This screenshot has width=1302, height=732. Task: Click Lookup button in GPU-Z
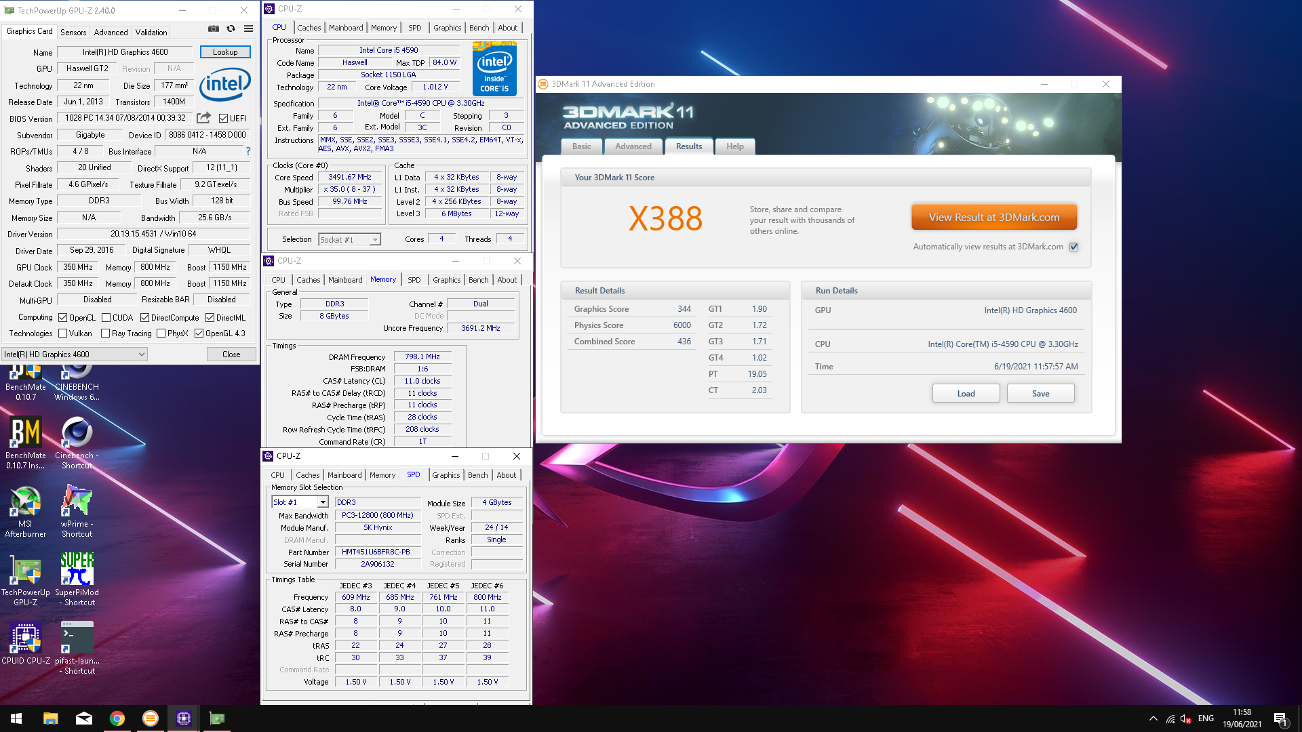[x=225, y=52]
